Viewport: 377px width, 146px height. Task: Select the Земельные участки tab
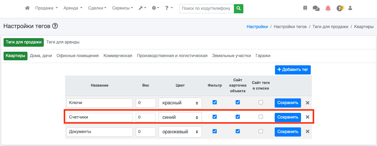[x=231, y=56]
